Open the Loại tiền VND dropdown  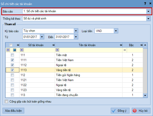point(116,31)
